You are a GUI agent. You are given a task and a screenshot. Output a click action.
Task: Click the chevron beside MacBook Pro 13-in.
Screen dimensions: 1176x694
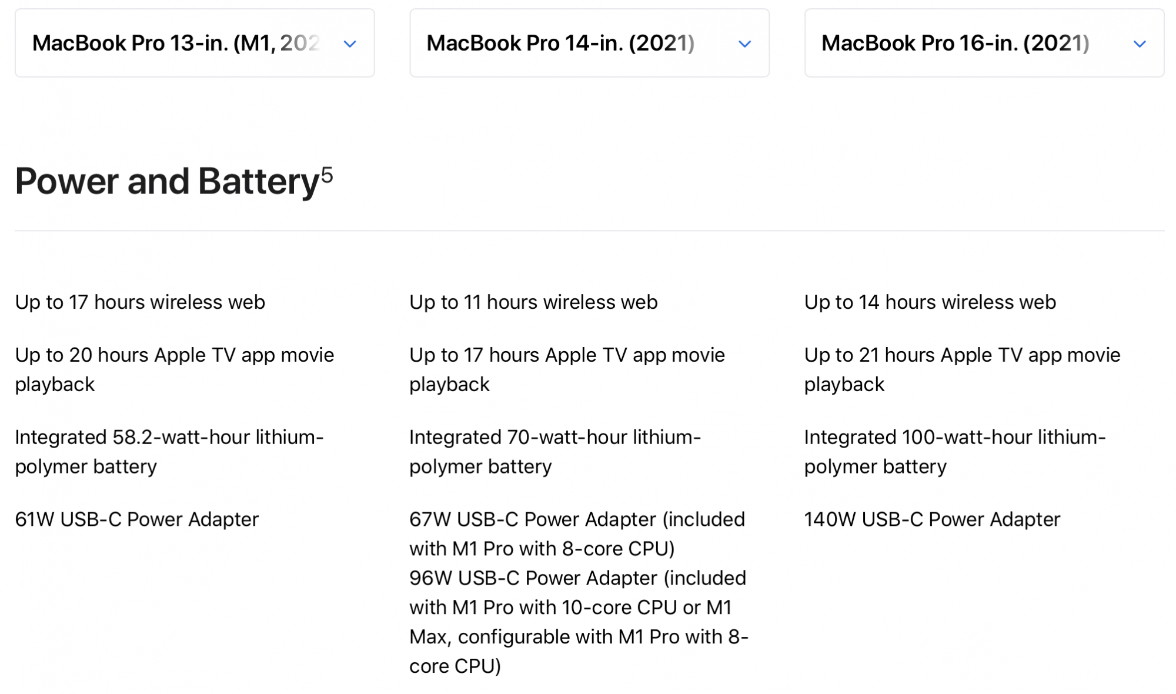(350, 44)
